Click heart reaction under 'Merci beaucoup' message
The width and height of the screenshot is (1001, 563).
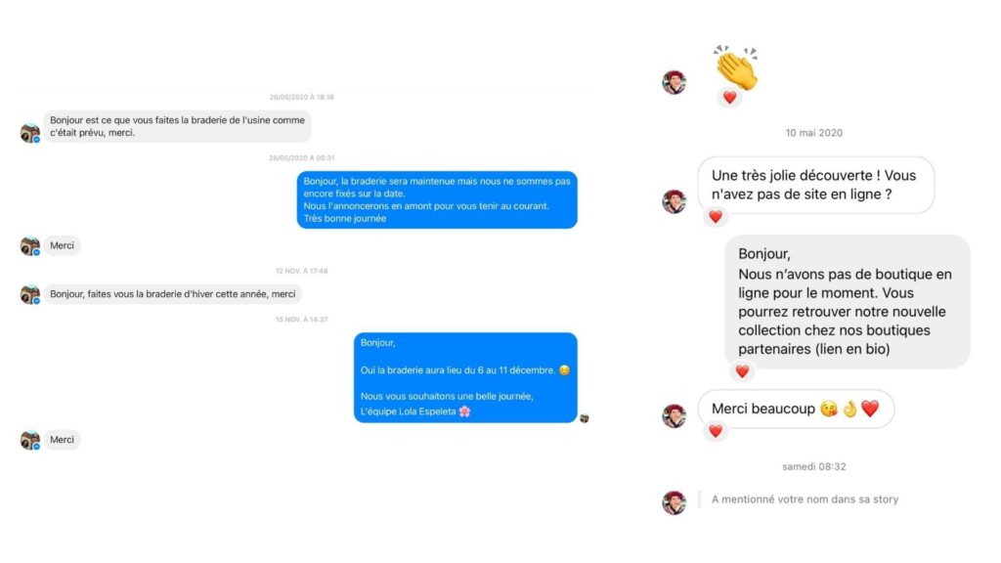pos(715,431)
